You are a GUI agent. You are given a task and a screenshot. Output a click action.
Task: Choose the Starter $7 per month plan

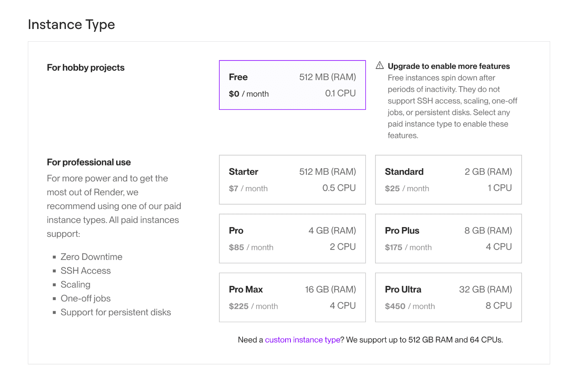point(292,180)
